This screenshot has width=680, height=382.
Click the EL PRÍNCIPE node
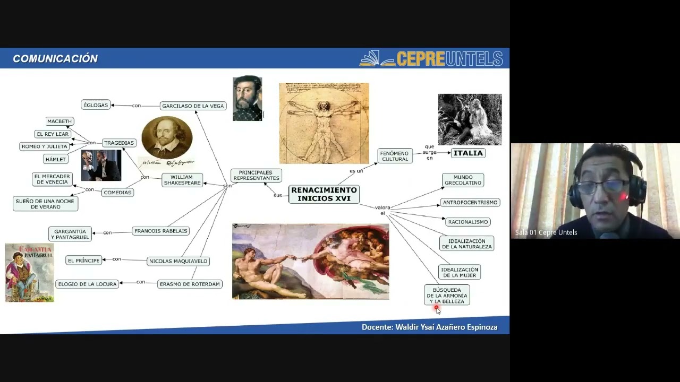coord(84,261)
